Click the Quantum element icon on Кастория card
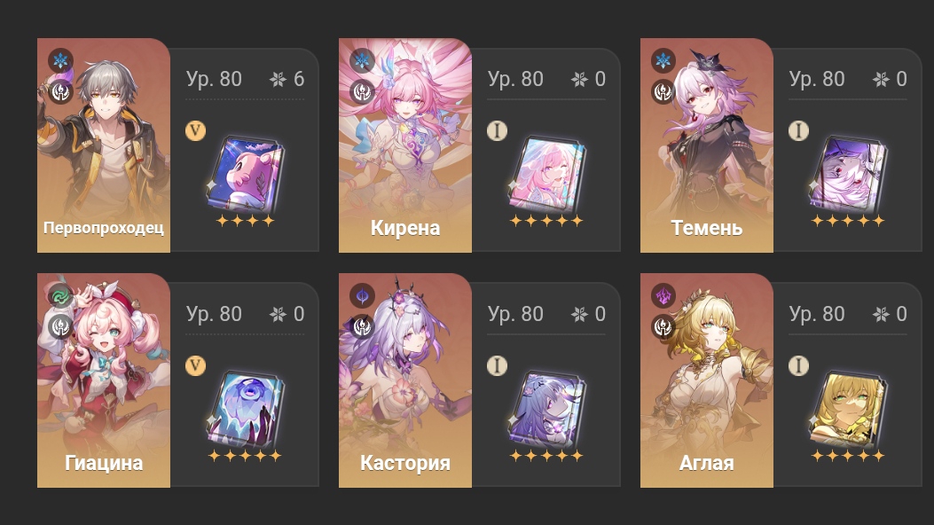 (x=362, y=295)
